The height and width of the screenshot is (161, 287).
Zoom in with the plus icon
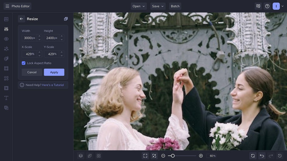tap(201, 156)
